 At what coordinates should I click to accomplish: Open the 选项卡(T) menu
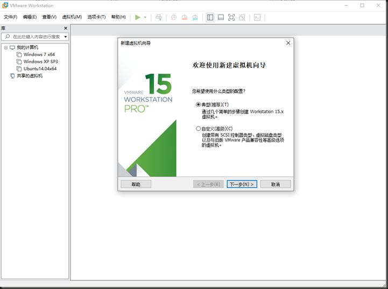coord(96,17)
